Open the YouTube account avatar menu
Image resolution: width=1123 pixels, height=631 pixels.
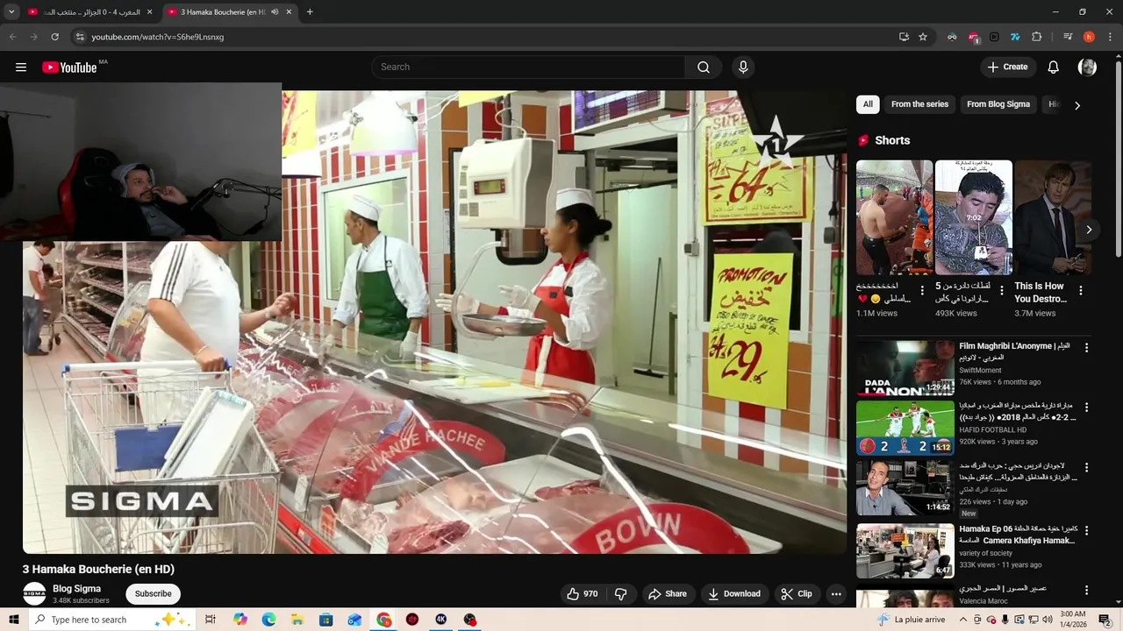click(1087, 67)
